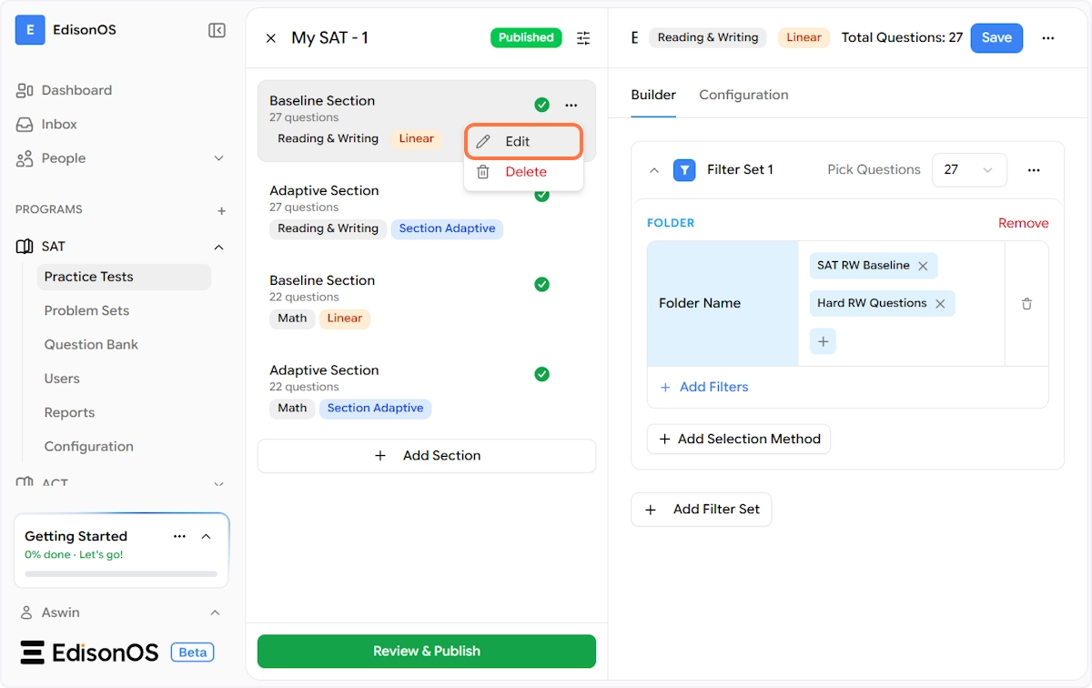Expand the People menu in sidebar
Viewport: 1092px width, 688px height.
point(218,158)
